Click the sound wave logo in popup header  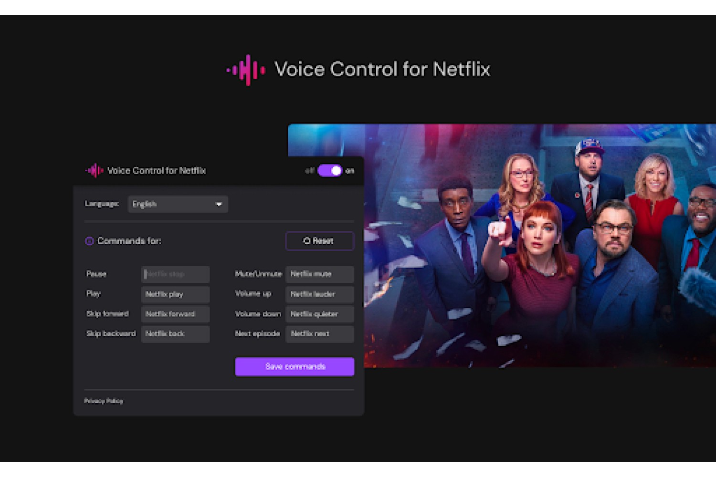coord(95,170)
